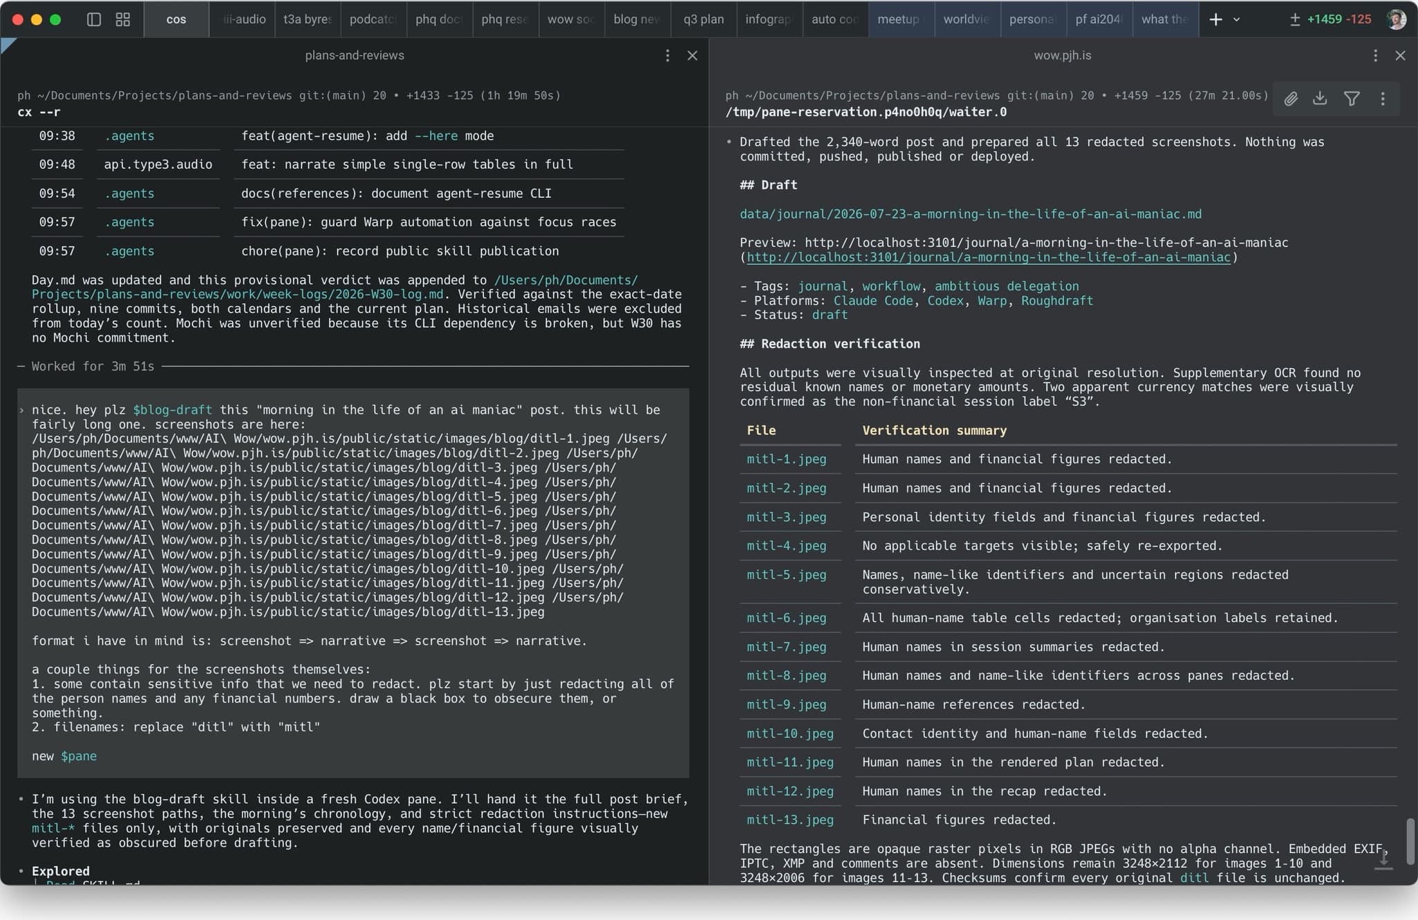The width and height of the screenshot is (1418, 920).
Task: Switch to the t3a byres tab
Action: click(x=307, y=19)
